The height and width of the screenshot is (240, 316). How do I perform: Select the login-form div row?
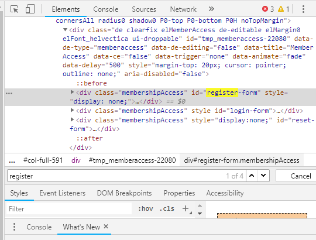pos(190,111)
